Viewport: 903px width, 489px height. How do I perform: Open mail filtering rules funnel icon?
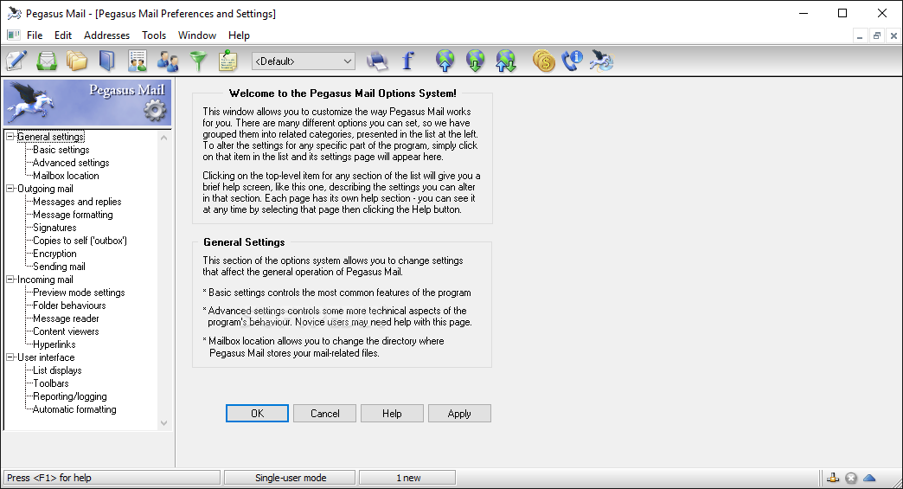click(x=198, y=61)
